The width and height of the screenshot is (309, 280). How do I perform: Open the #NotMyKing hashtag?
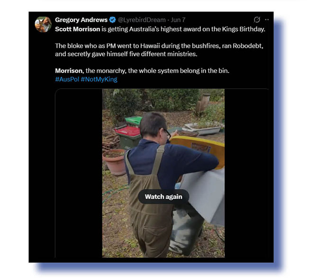[x=99, y=79]
